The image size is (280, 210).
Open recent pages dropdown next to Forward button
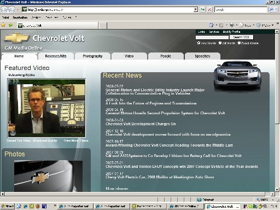tap(18, 9)
